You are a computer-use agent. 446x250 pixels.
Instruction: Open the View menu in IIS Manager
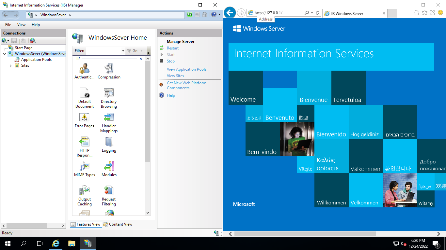click(x=21, y=24)
